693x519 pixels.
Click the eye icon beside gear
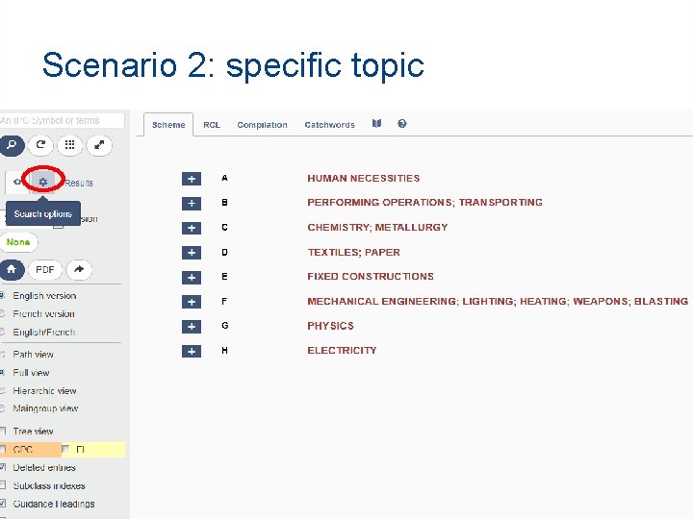click(17, 182)
